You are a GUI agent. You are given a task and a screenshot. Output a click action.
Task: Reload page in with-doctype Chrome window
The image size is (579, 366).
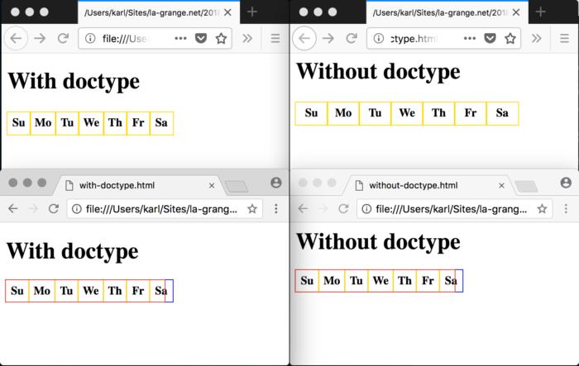pos(54,209)
